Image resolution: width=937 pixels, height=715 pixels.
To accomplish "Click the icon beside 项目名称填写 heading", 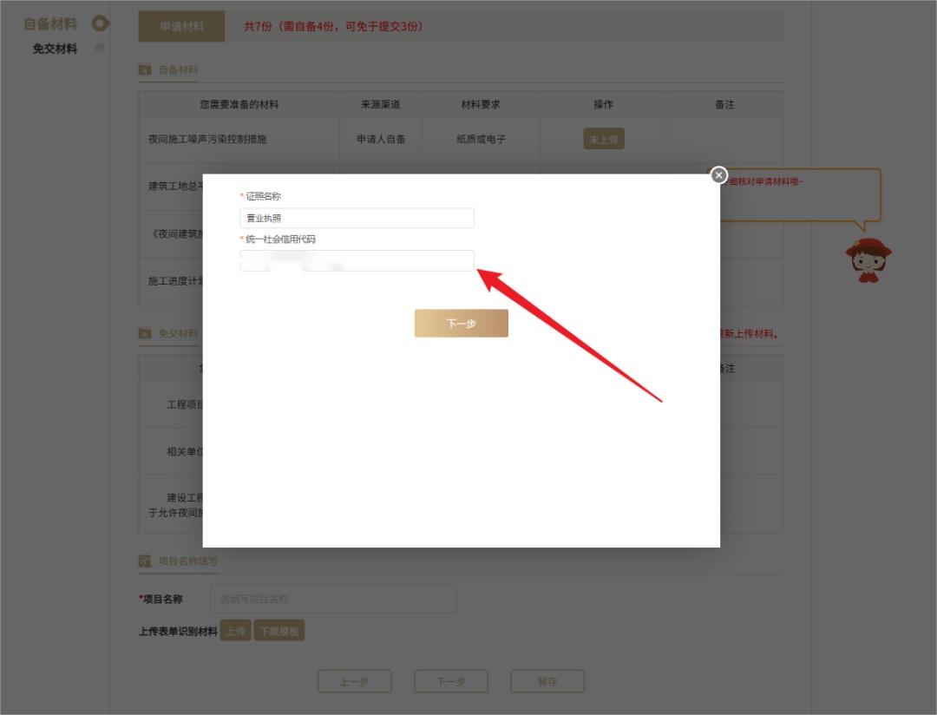I will (x=145, y=561).
